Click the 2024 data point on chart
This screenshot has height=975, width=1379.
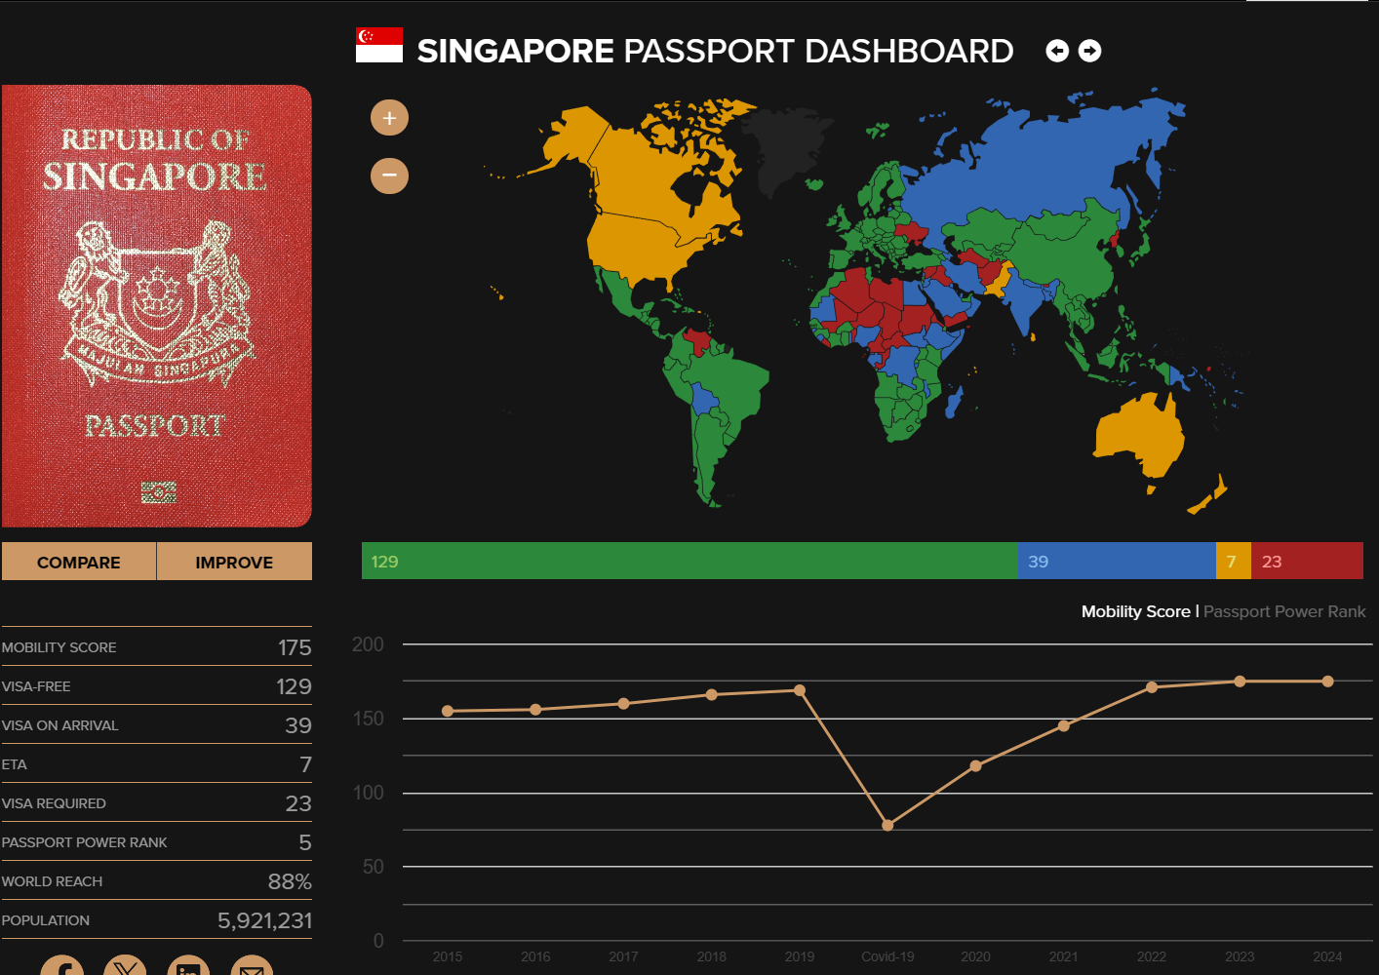point(1327,682)
